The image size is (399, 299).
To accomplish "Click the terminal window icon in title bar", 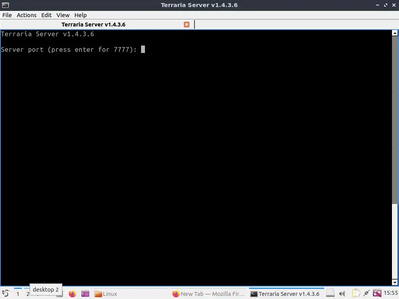I will [5, 5].
